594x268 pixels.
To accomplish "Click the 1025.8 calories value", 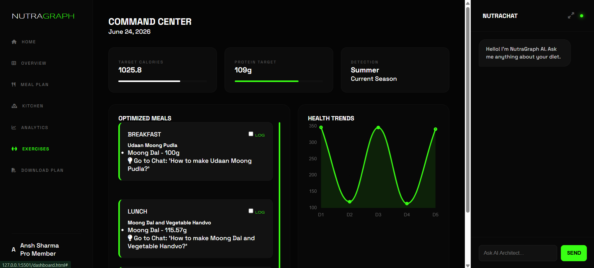I will [130, 70].
